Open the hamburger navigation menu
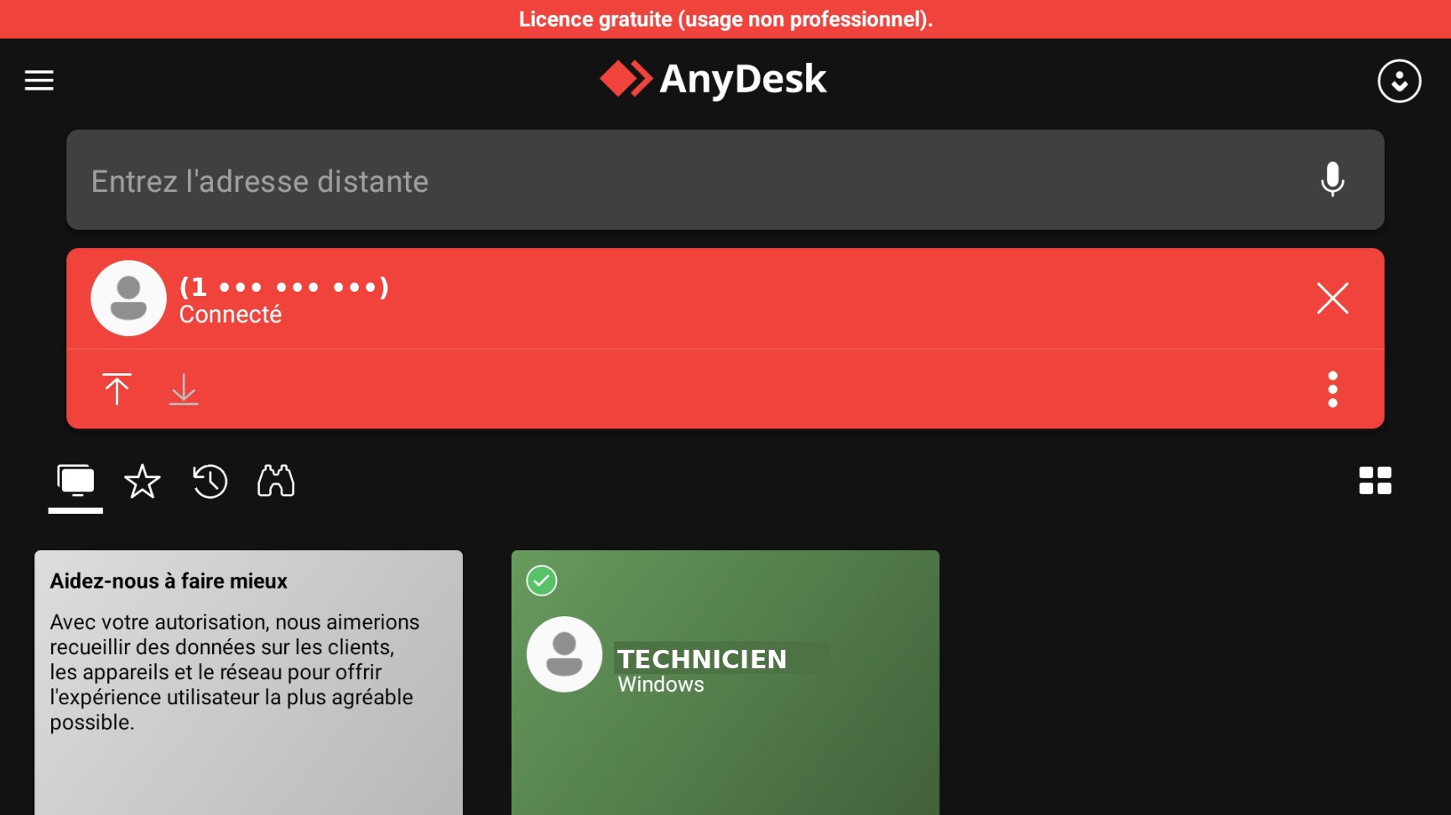Image resolution: width=1451 pixels, height=815 pixels. (39, 80)
